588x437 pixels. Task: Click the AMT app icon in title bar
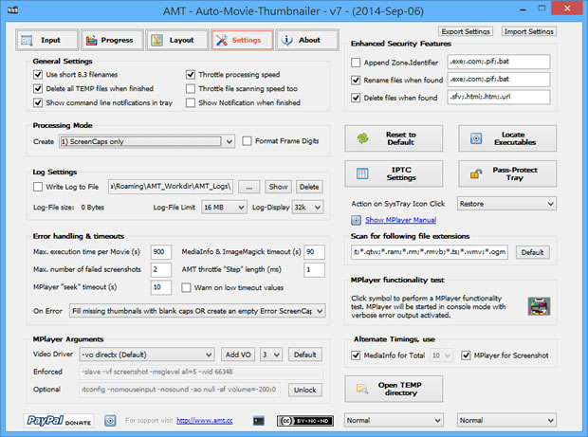click(12, 10)
